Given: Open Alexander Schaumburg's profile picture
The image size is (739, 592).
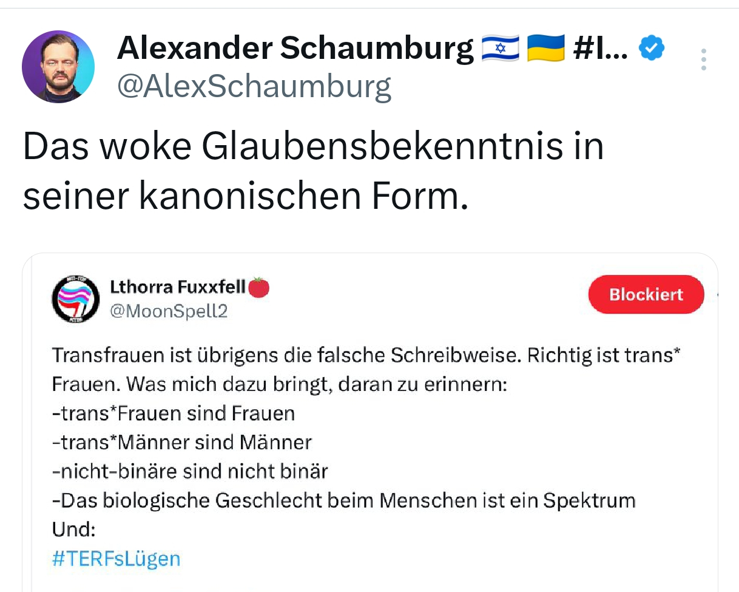Looking at the screenshot, I should (58, 66).
